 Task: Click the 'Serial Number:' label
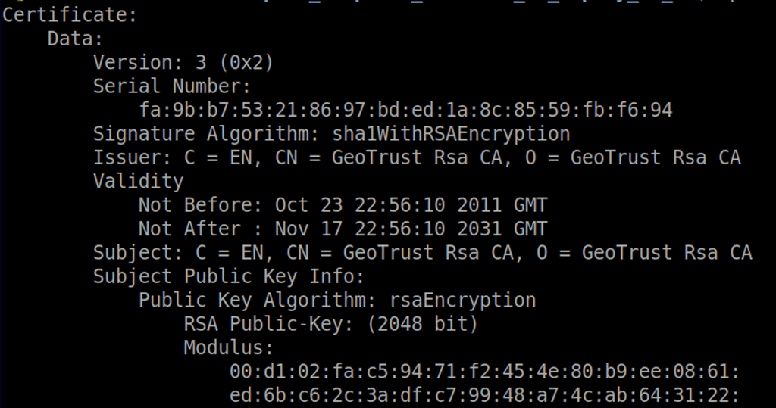pos(171,86)
